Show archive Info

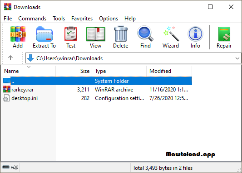[x=195, y=34]
